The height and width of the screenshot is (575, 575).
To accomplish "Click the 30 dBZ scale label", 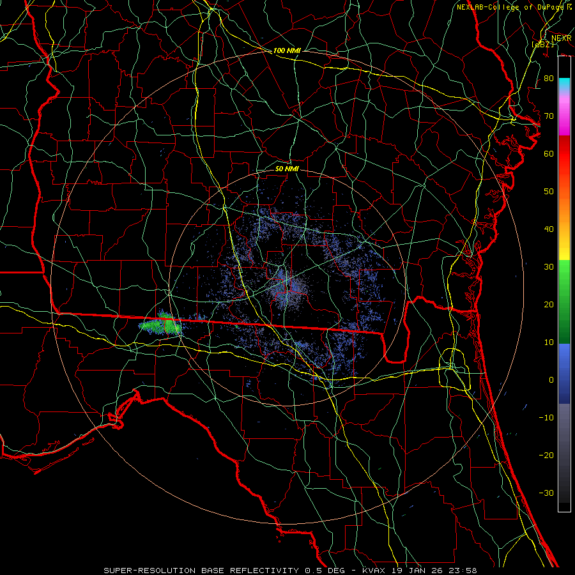I will click(549, 266).
